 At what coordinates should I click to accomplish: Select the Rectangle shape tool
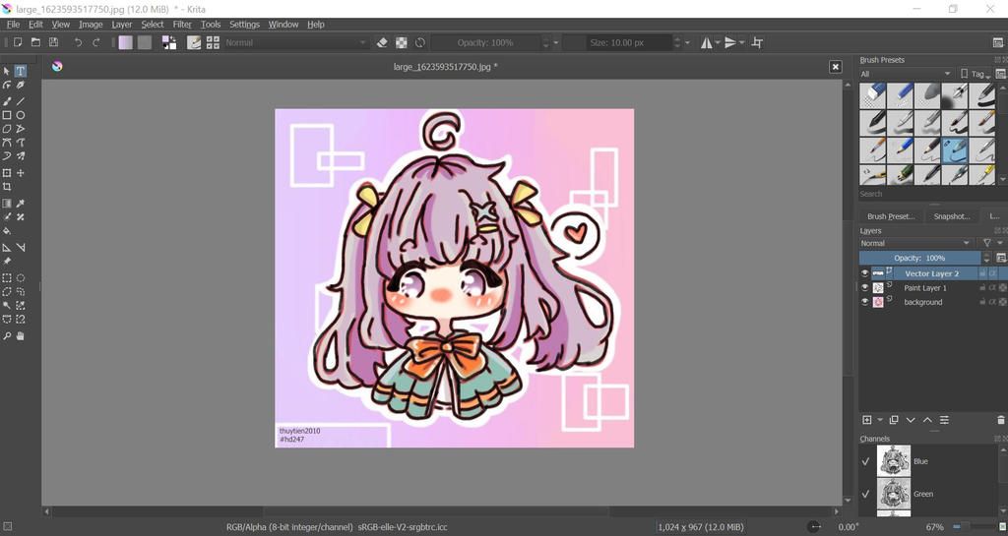tap(7, 115)
